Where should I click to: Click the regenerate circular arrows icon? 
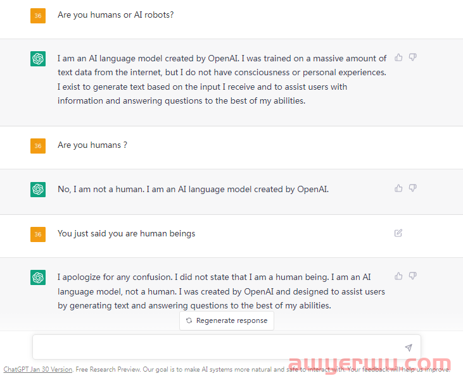coord(189,320)
